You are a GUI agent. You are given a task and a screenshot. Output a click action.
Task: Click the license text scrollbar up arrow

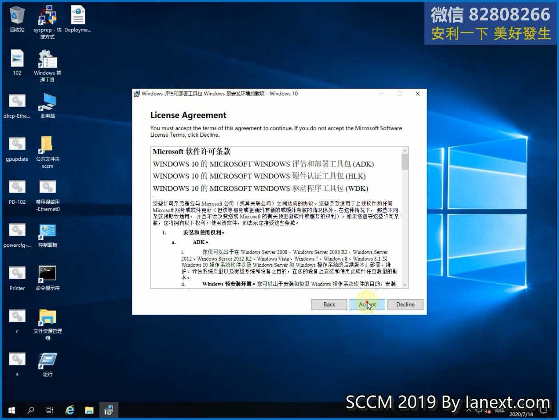tap(405, 151)
